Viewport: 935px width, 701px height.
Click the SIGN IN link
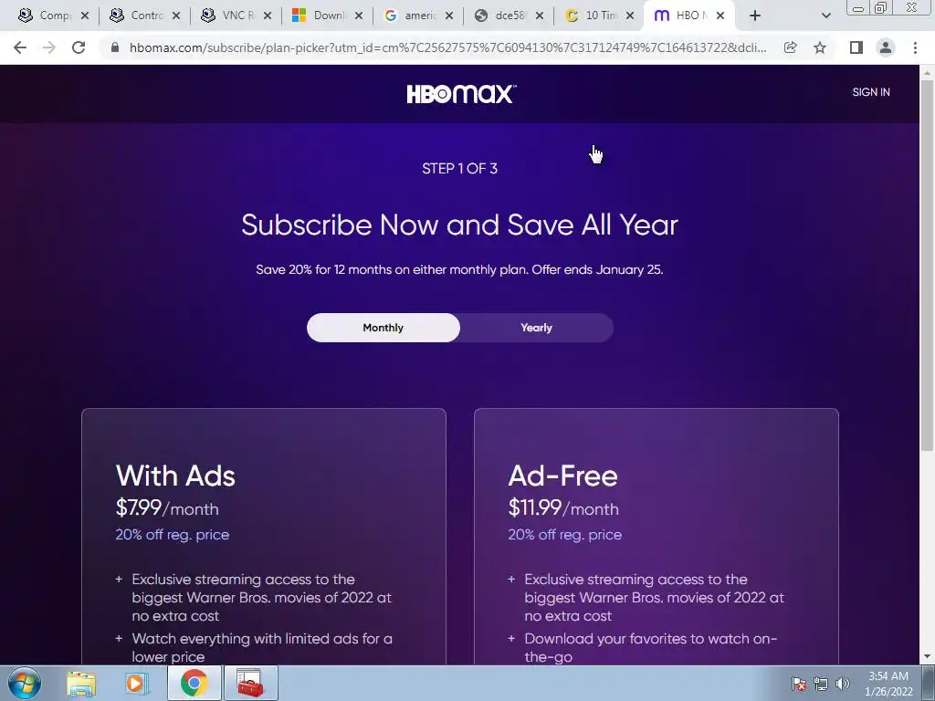(870, 92)
